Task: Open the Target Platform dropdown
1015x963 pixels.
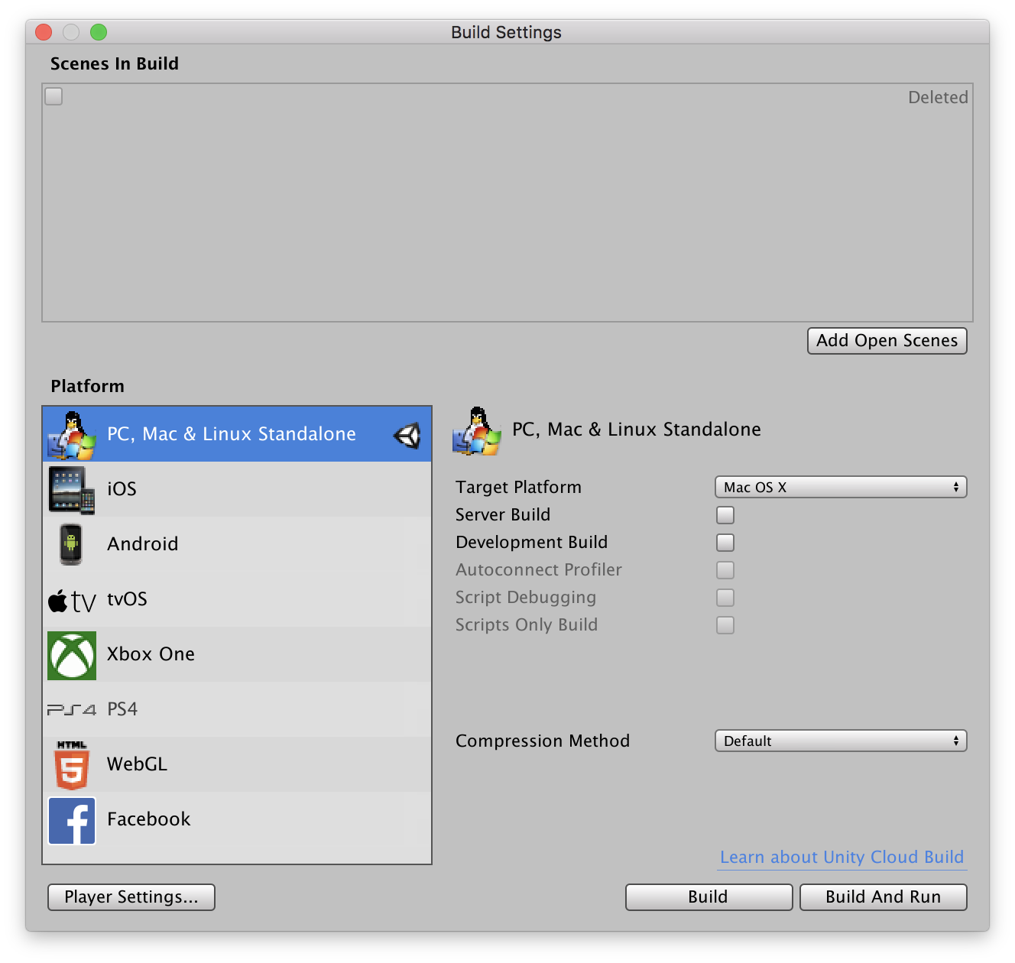Action: pos(840,488)
